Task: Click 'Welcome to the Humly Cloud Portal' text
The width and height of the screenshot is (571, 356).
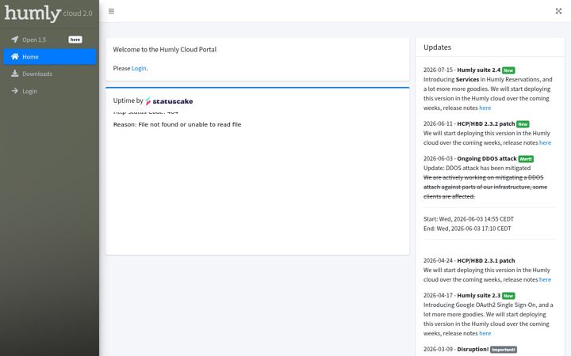Action: point(165,49)
